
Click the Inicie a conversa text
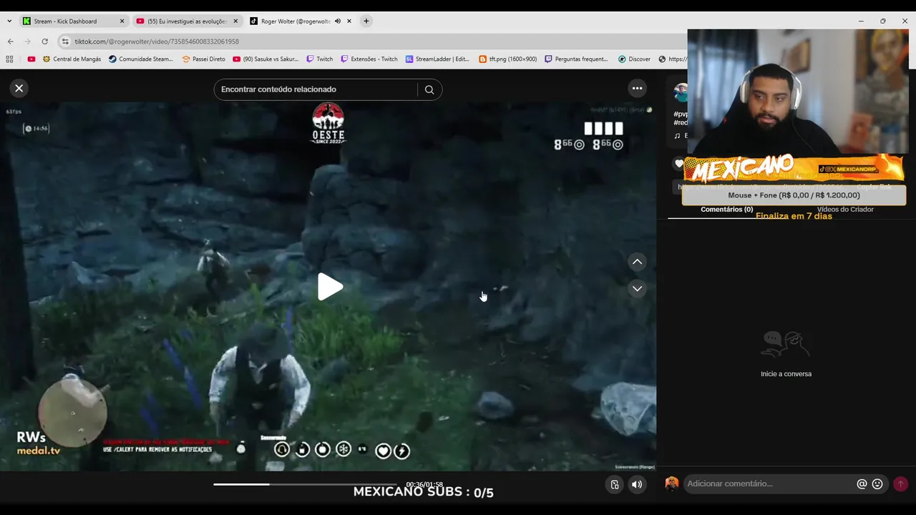(786, 374)
